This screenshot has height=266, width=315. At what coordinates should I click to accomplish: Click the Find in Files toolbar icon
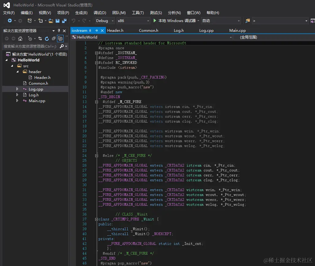(248, 21)
